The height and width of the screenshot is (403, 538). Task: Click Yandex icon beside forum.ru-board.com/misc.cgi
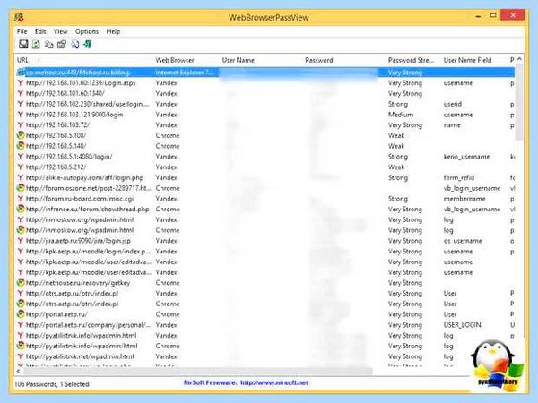[x=21, y=199]
